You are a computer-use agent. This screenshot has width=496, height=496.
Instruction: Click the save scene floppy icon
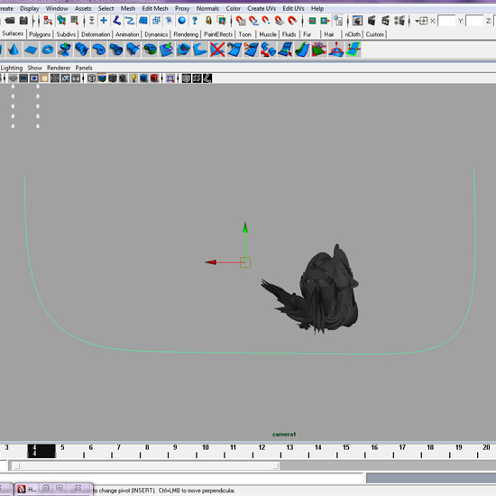tap(23, 21)
